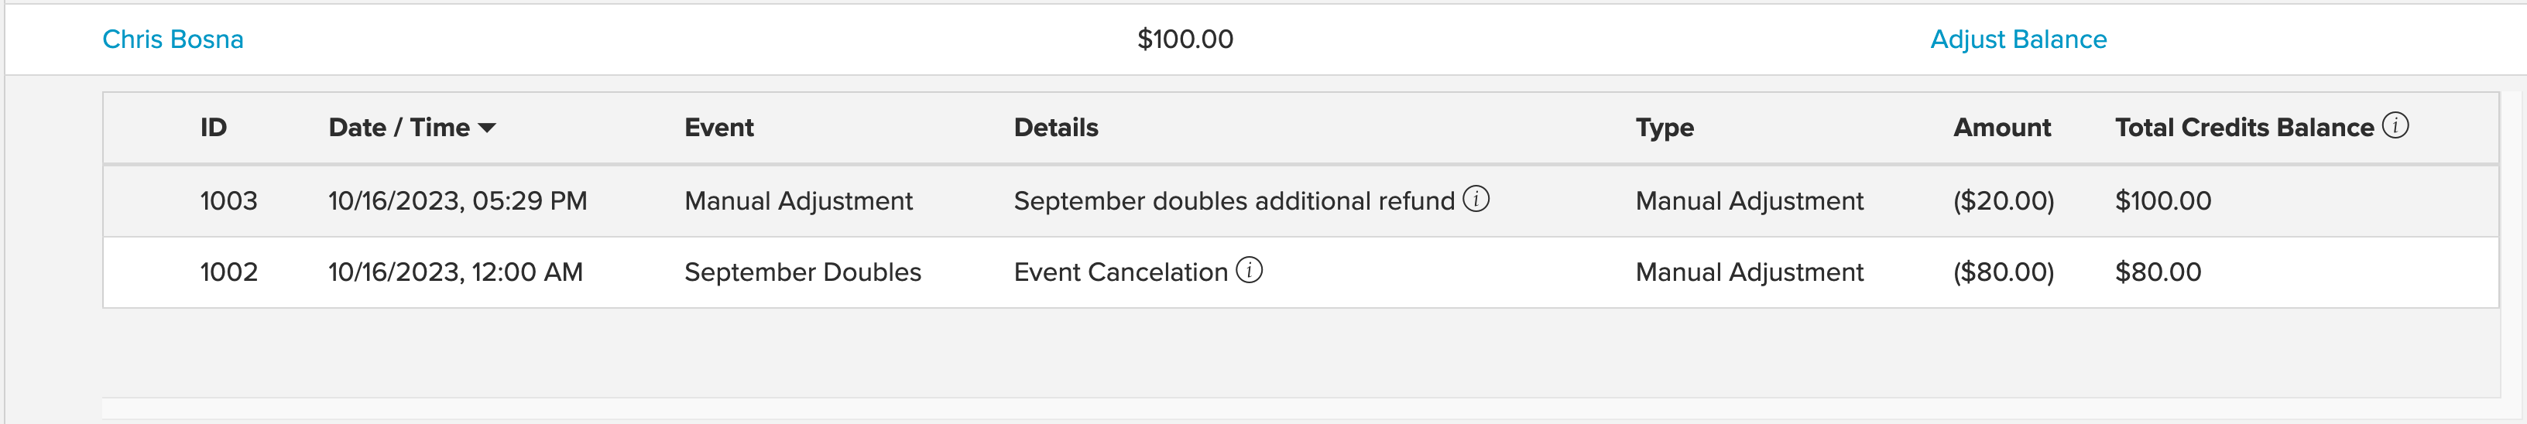Click info icon next to Event Cancelation
The width and height of the screenshot is (2527, 424).
coord(1249,270)
